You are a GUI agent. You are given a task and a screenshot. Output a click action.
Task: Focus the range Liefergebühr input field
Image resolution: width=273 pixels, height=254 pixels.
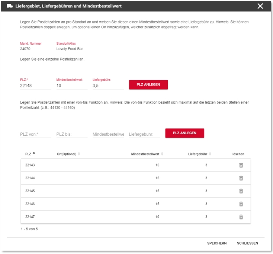click(144, 134)
